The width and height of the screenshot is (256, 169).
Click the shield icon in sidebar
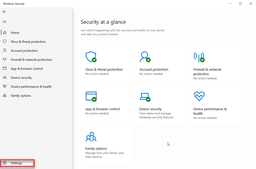point(5,41)
